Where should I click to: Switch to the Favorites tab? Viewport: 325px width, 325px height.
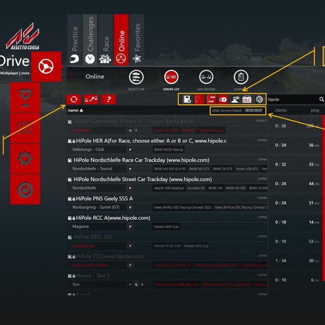tap(137, 40)
